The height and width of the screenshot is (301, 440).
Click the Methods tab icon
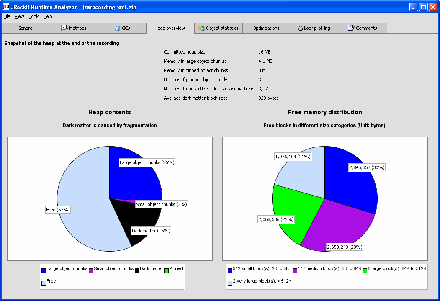[64, 28]
